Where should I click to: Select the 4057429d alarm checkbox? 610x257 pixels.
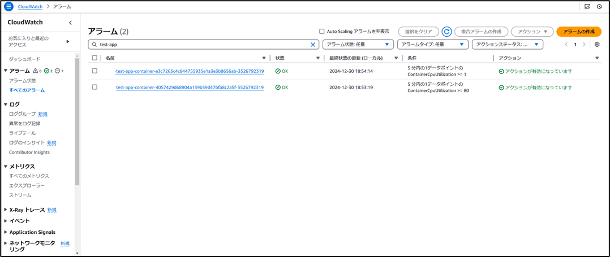tap(94, 88)
